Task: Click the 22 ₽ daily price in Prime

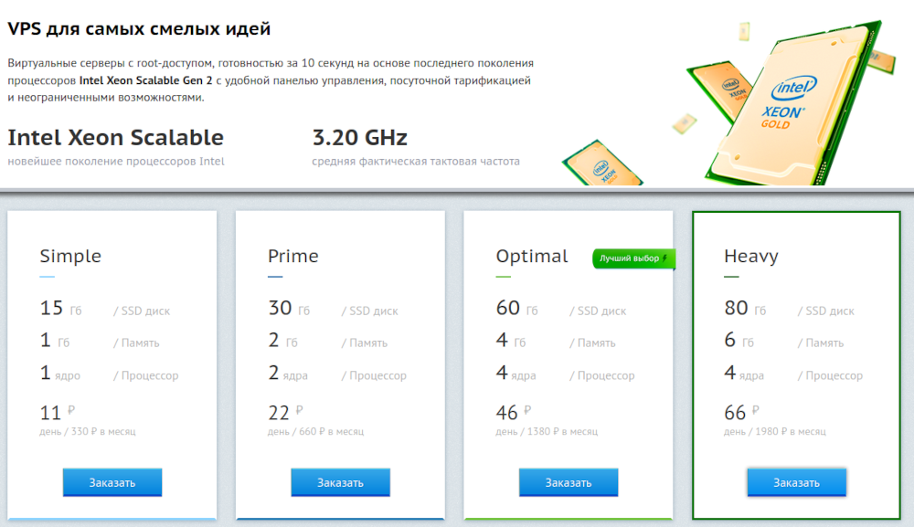Action: coord(285,412)
